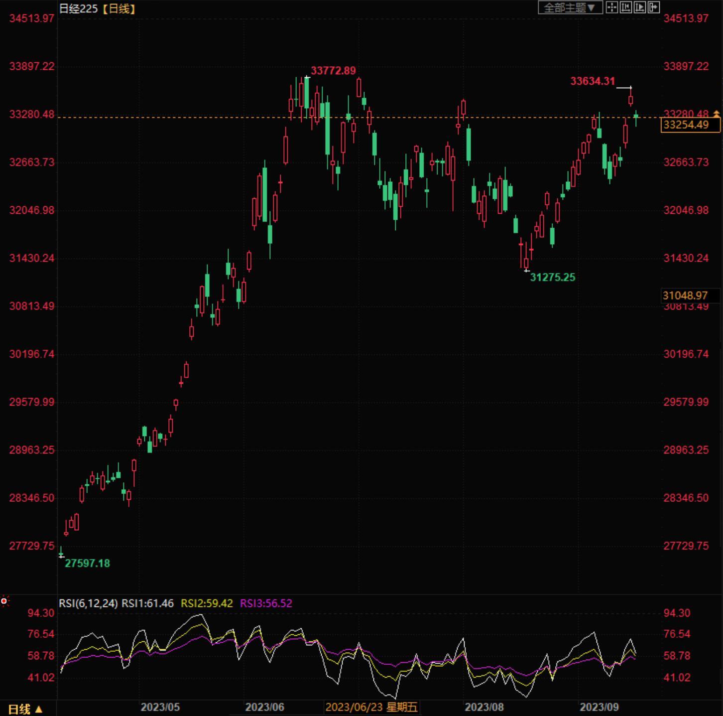Click the orange arrow by 33280.48

(x=717, y=114)
